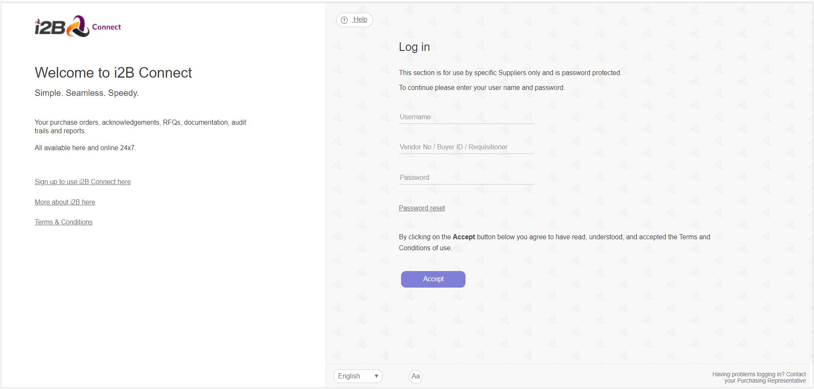
Task: Click the 'Log in' heading
Action: (414, 47)
